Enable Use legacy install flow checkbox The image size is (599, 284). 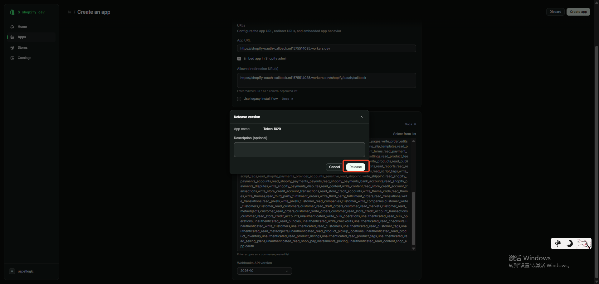(239, 99)
